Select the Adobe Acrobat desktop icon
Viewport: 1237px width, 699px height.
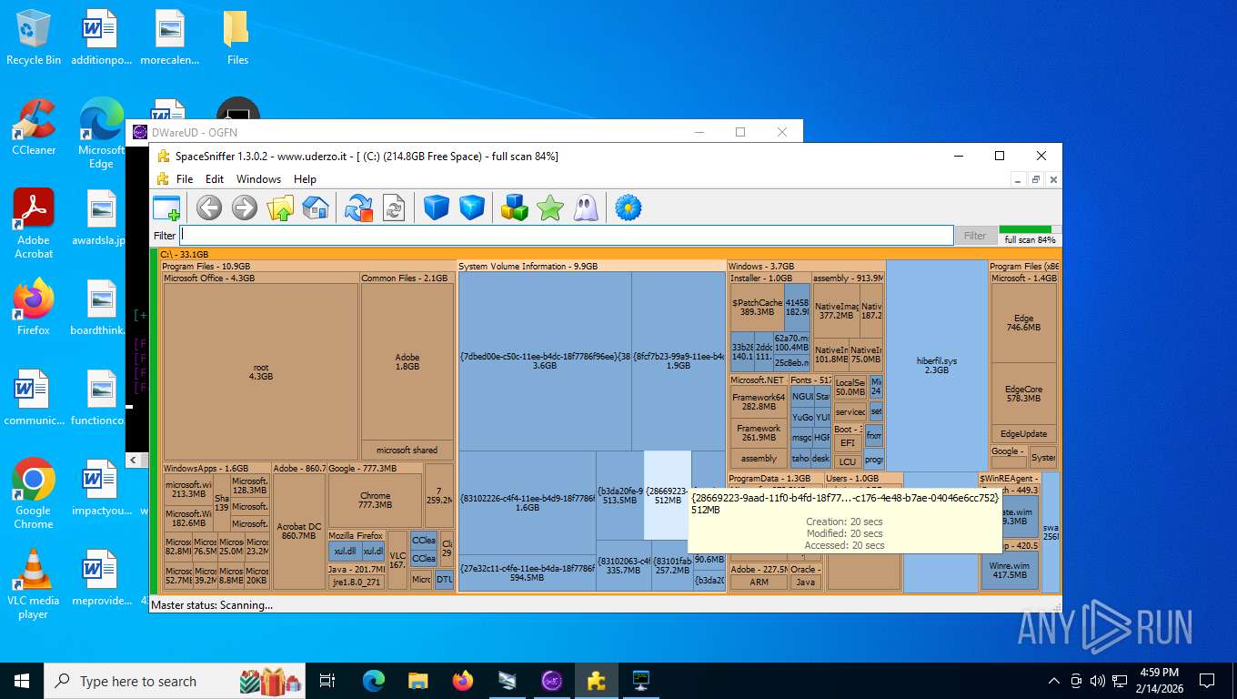[34, 224]
